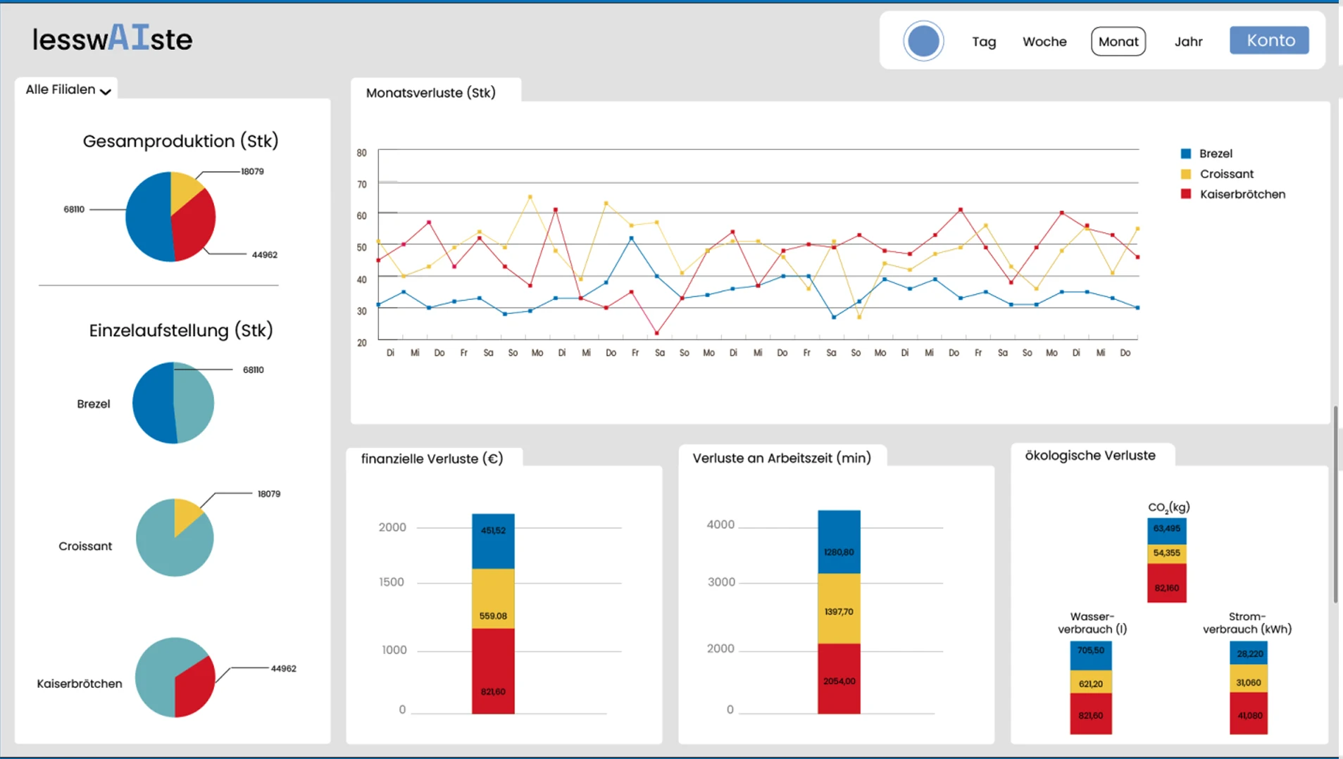This screenshot has width=1343, height=759.
Task: Select the Monat time range
Action: pos(1118,42)
